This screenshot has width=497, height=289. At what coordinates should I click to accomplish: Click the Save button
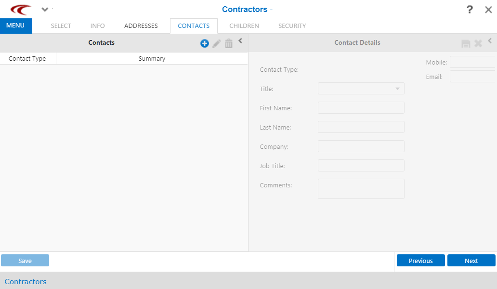point(25,260)
